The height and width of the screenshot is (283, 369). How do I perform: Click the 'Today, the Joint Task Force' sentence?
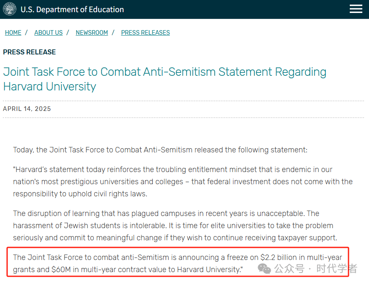click(160, 150)
